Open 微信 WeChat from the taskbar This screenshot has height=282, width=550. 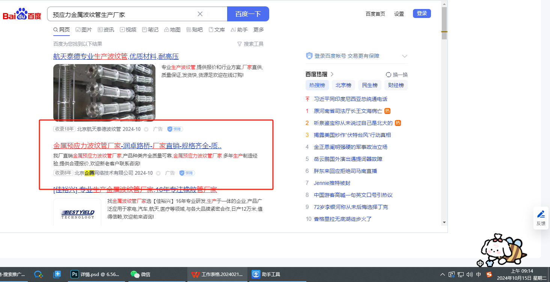pos(141,274)
